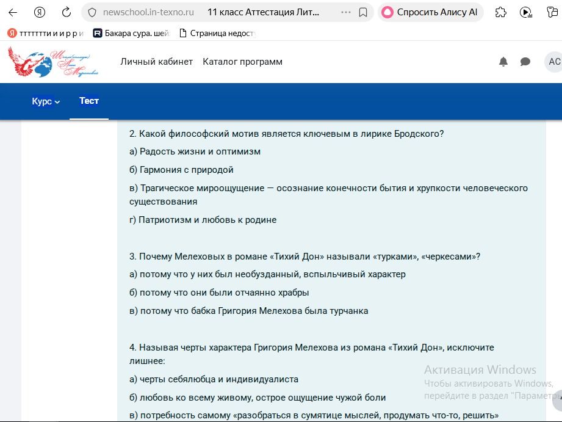Image resolution: width=562 pixels, height=422 pixels.
Task: Open the messages chat bubble icon
Action: 525,62
